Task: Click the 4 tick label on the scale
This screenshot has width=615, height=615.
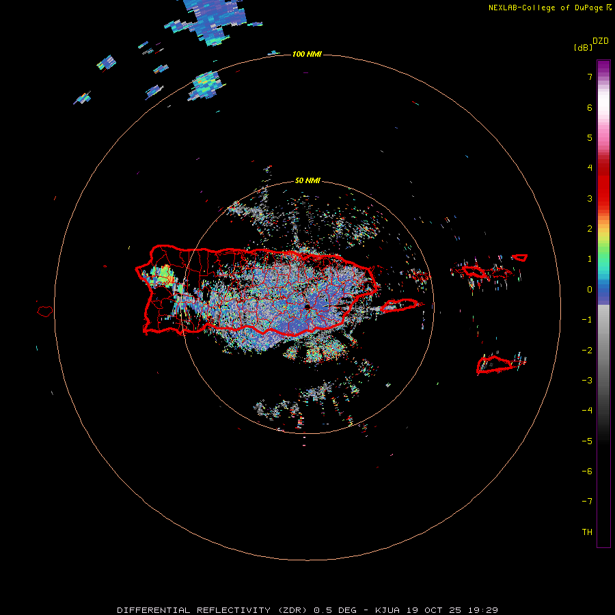Action: click(x=590, y=168)
